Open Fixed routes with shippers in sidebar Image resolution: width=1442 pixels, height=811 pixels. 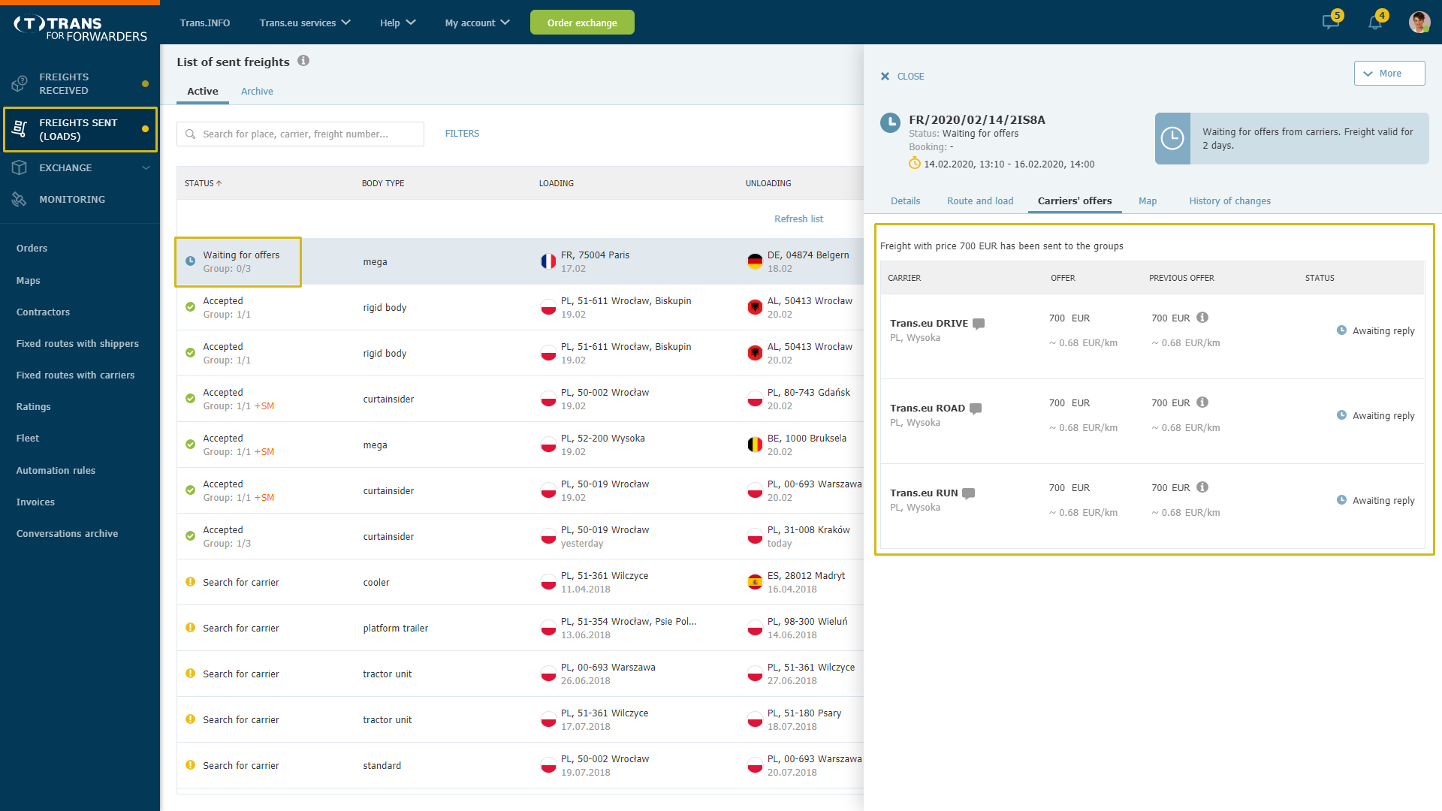point(77,343)
